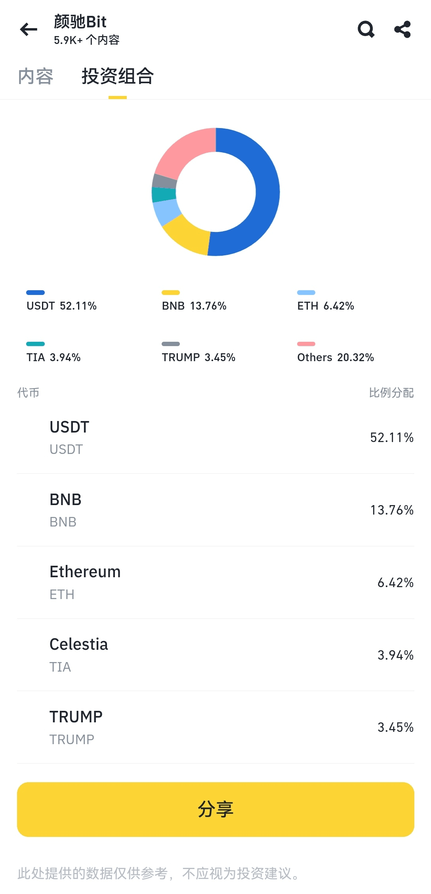Open the TRUMP token row
Viewport: 431px width, 894px height.
(215, 727)
